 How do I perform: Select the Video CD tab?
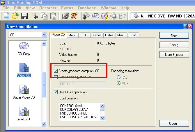point(58,35)
